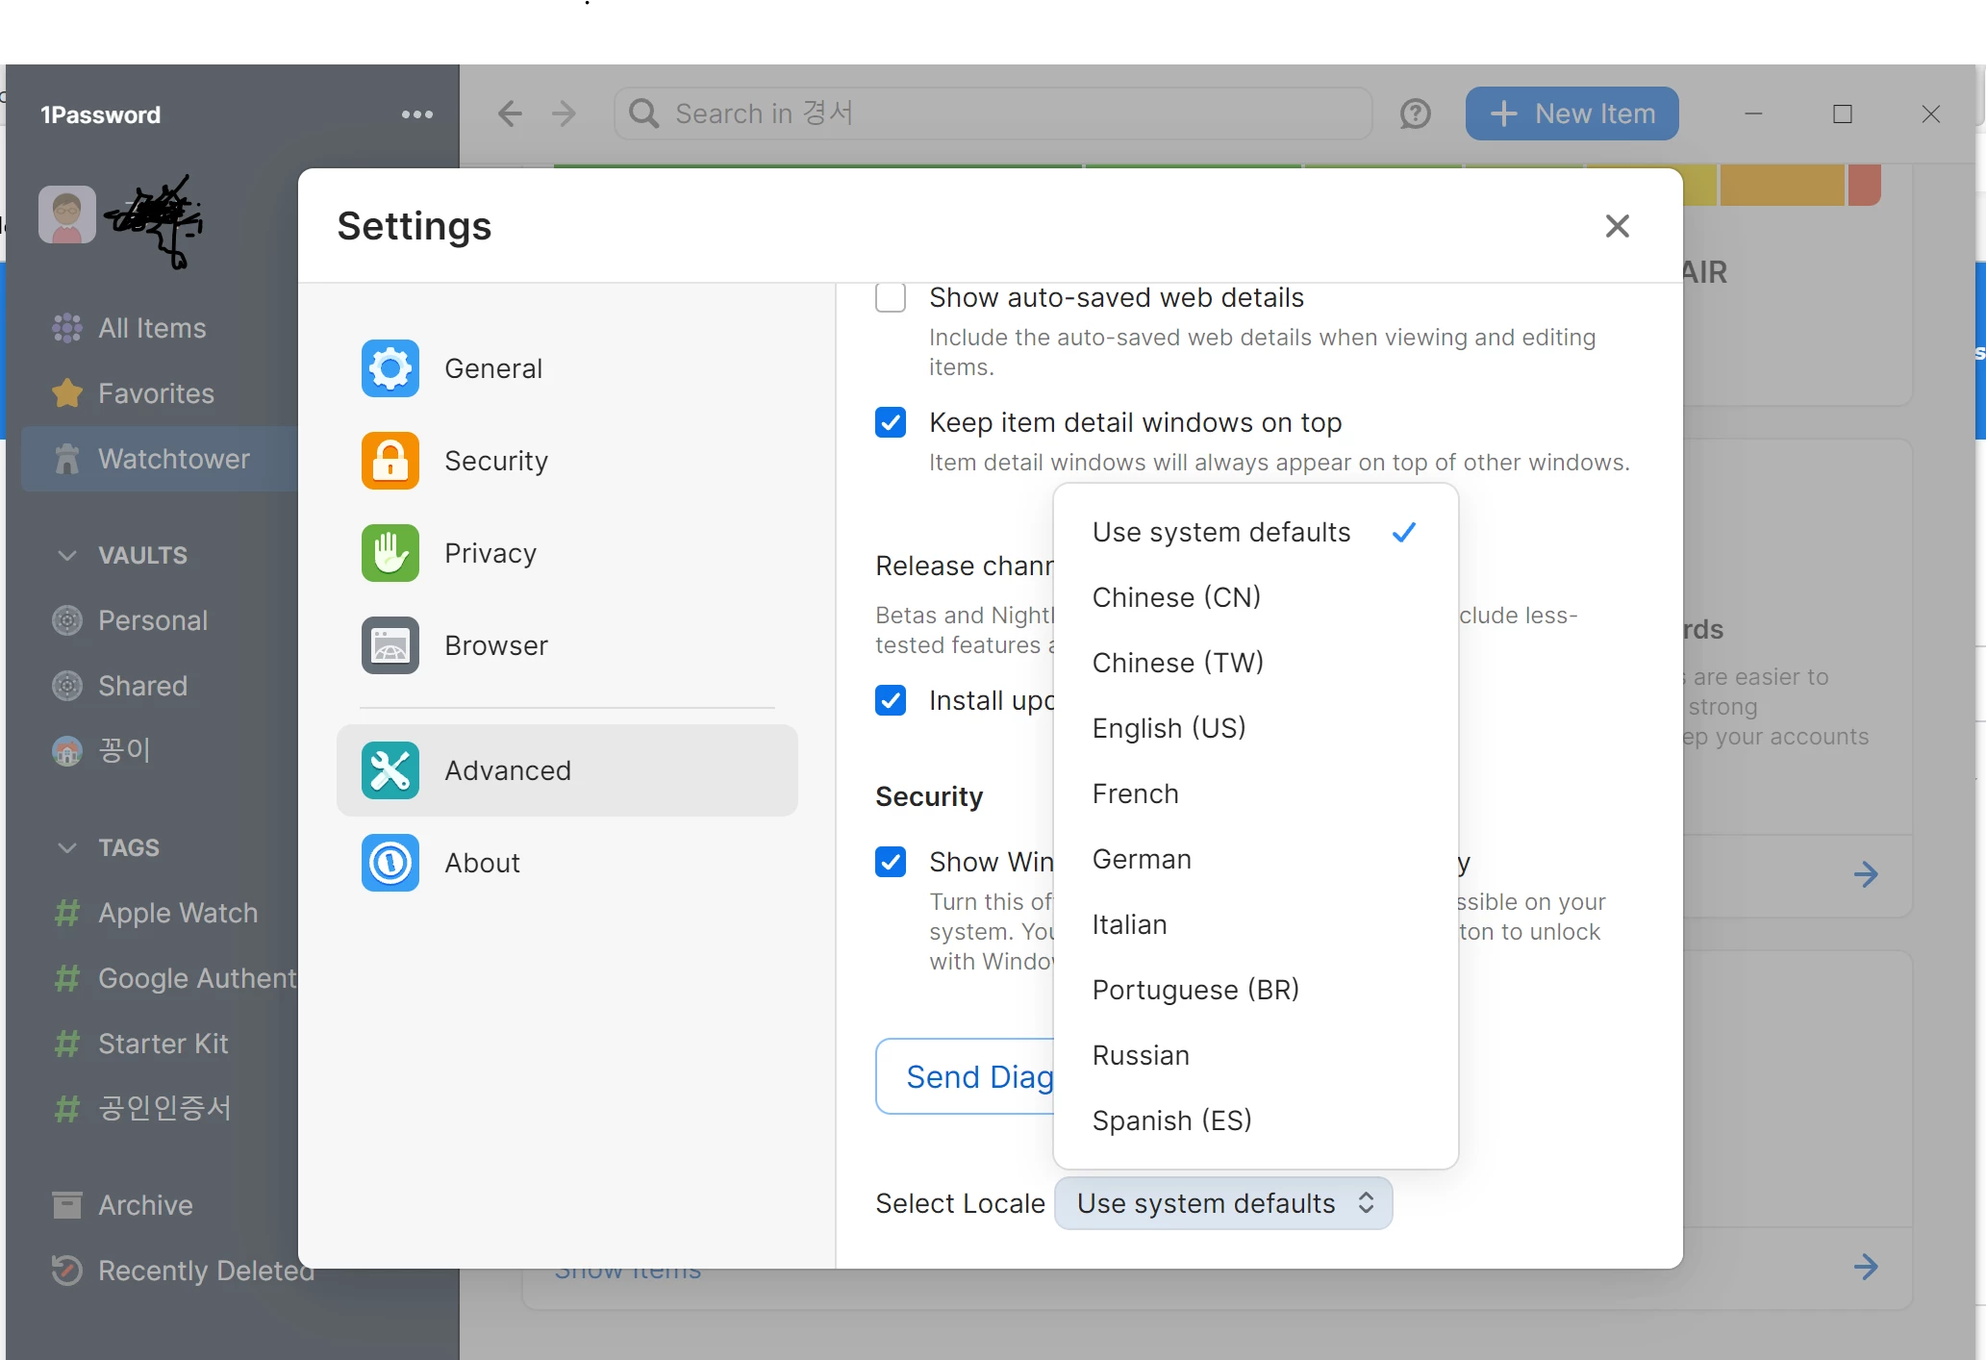The height and width of the screenshot is (1360, 1986).
Task: Open the 꽁이 vault icon
Action: 67,751
